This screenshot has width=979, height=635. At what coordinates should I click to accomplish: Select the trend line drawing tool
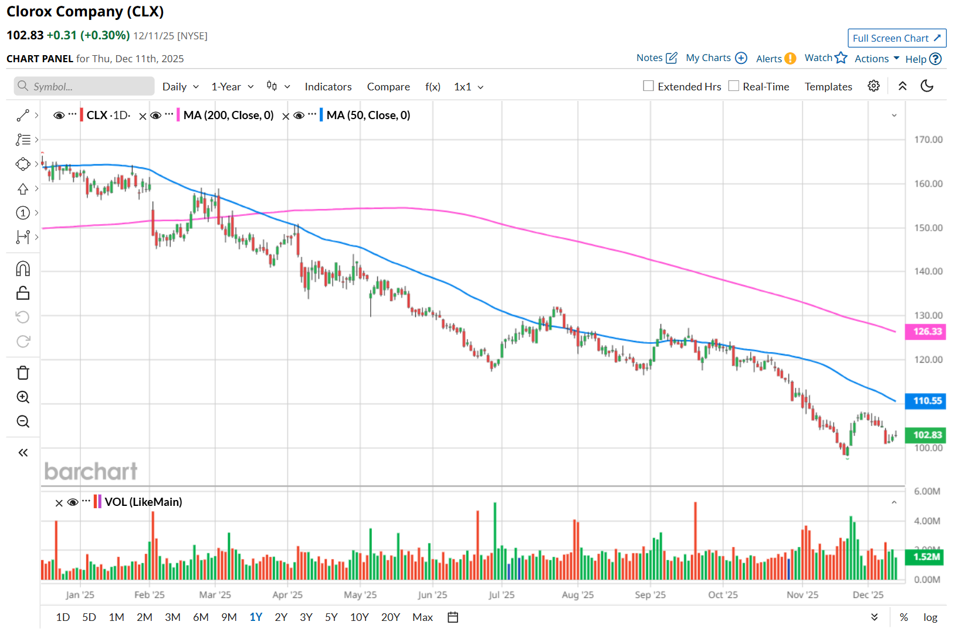(23, 116)
